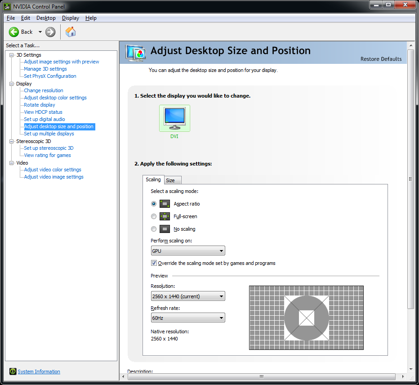Open the Desktop menu
Viewport: 419px width, 385px height.
point(46,18)
